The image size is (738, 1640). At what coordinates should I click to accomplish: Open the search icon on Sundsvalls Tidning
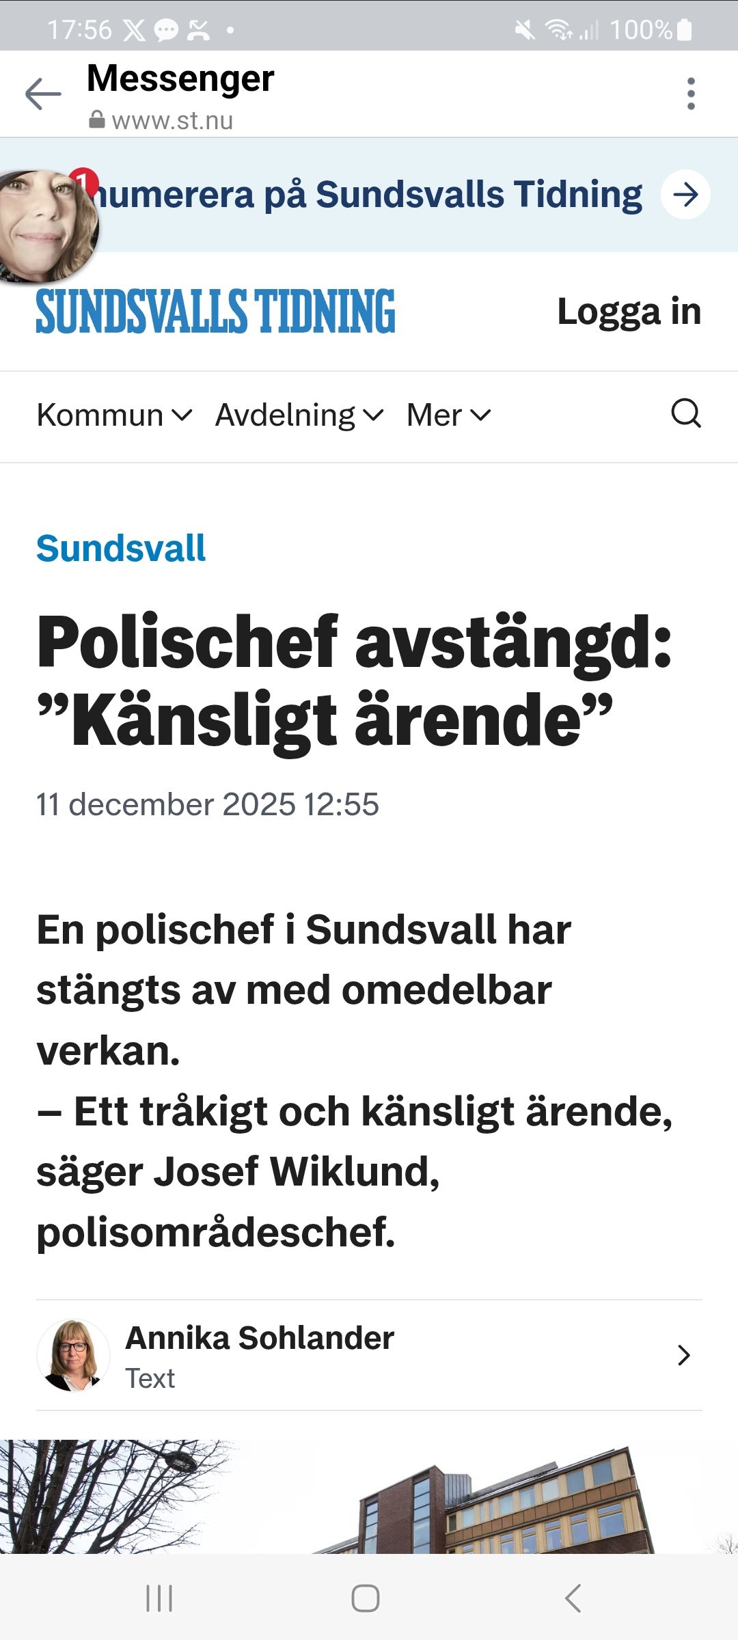coord(686,413)
